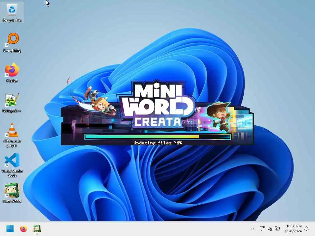Click the Mini World Creata logo
The height and width of the screenshot is (236, 315).
(x=158, y=104)
